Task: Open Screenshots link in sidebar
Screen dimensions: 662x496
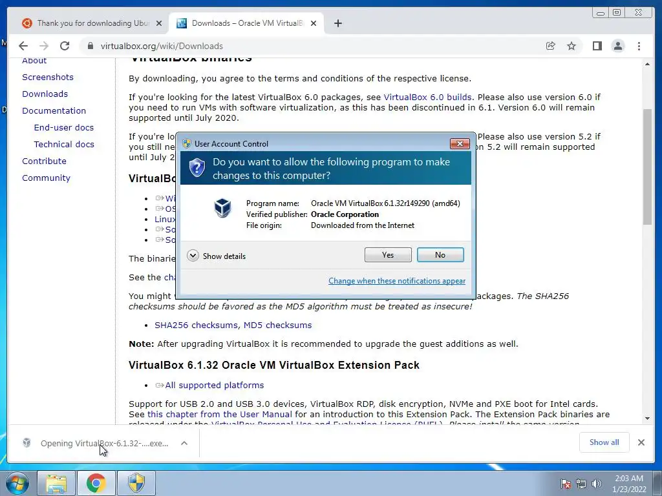Action: 48,77
